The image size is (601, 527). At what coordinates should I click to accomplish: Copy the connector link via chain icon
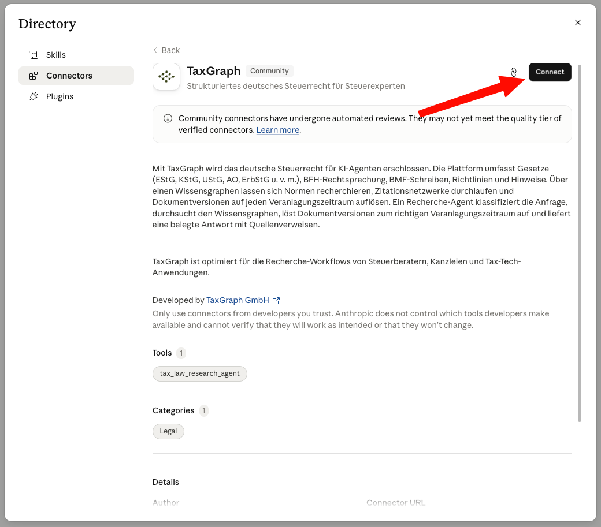[x=514, y=72]
